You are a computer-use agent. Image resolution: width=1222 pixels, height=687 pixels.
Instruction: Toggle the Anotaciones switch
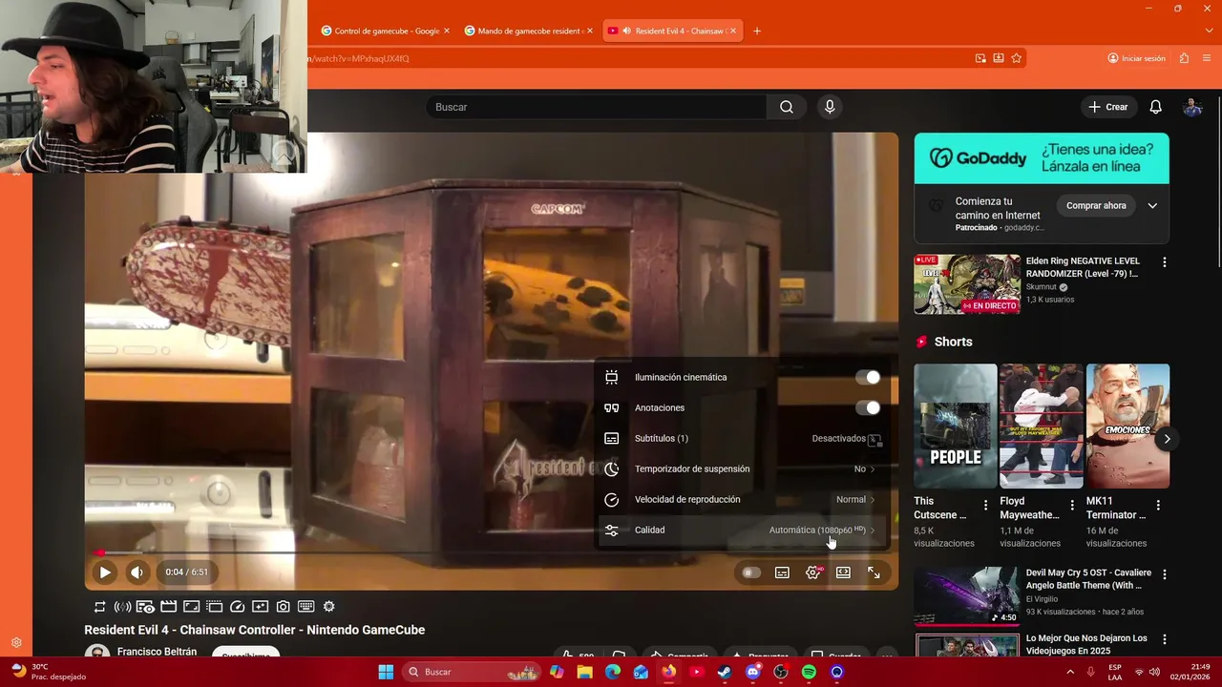[x=868, y=407]
